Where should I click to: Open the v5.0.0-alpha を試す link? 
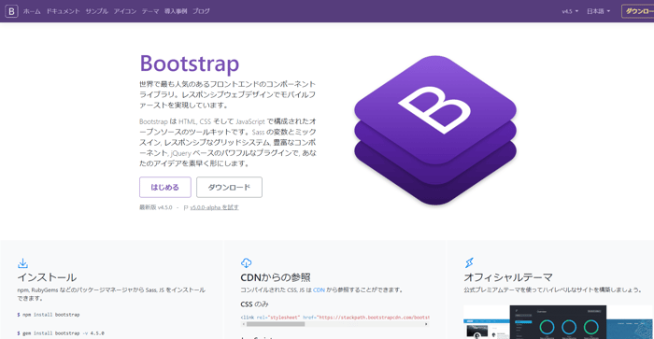point(214,207)
